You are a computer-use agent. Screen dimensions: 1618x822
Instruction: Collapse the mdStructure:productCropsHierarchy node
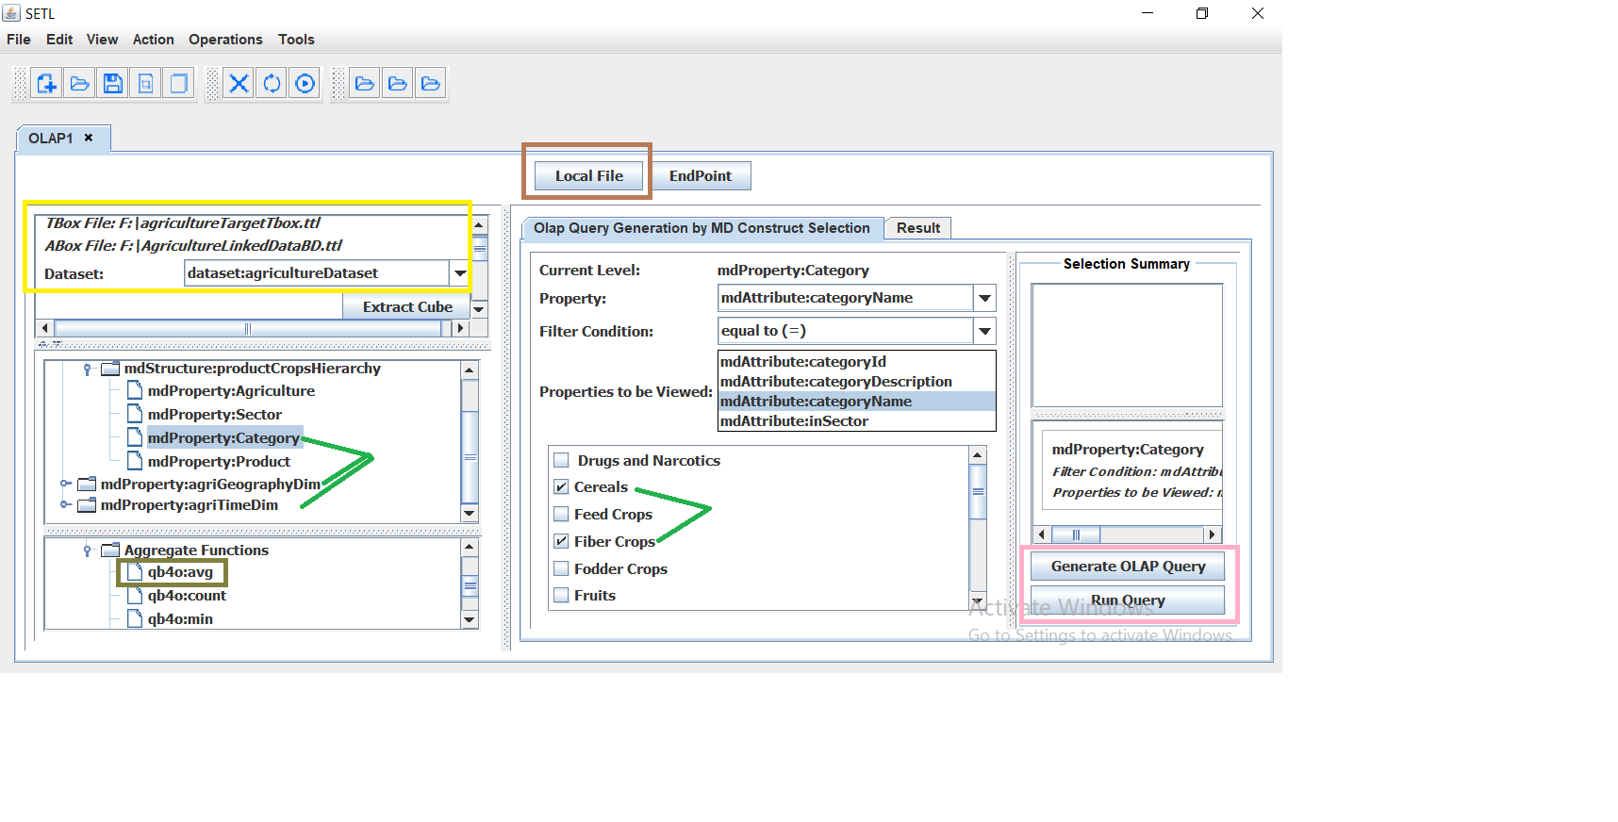click(x=87, y=369)
